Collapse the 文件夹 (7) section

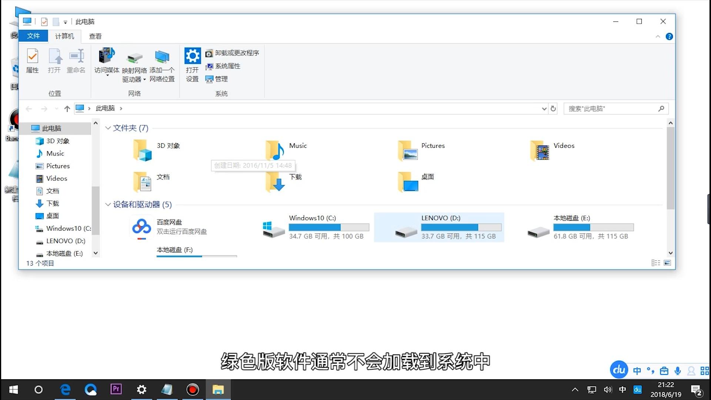click(x=108, y=128)
